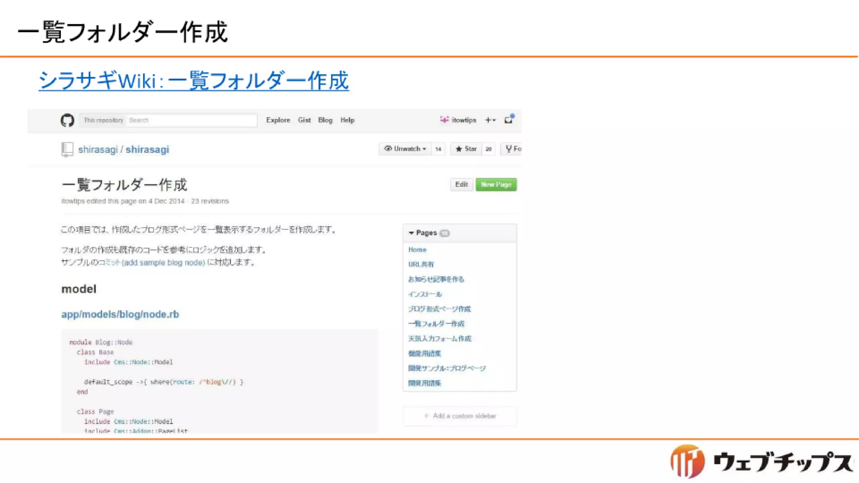The width and height of the screenshot is (859, 483).
Task: Click the Fork icon button
Action: coord(509,149)
